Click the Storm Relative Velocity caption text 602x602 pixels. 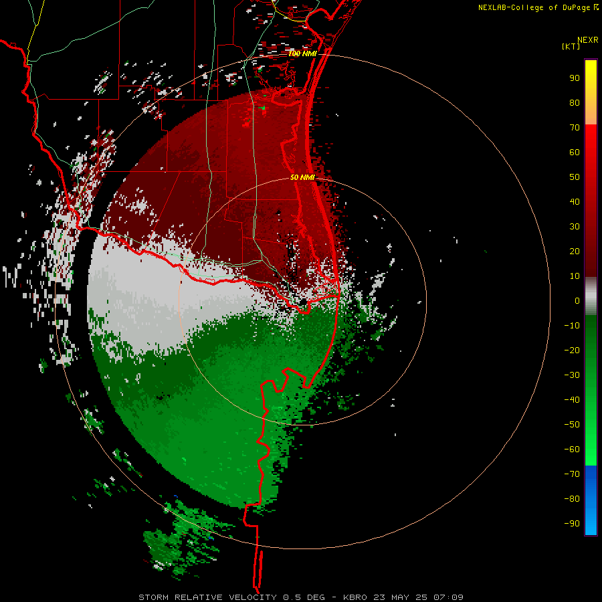click(x=300, y=597)
